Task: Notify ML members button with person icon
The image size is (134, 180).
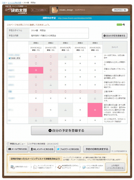Action: (x=42, y=149)
